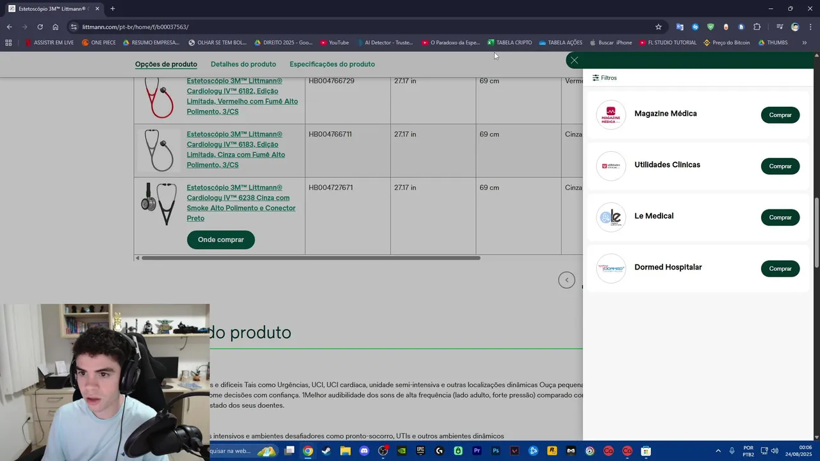
Task: Click Comprar for Dormed Hospitalar
Action: (x=780, y=269)
